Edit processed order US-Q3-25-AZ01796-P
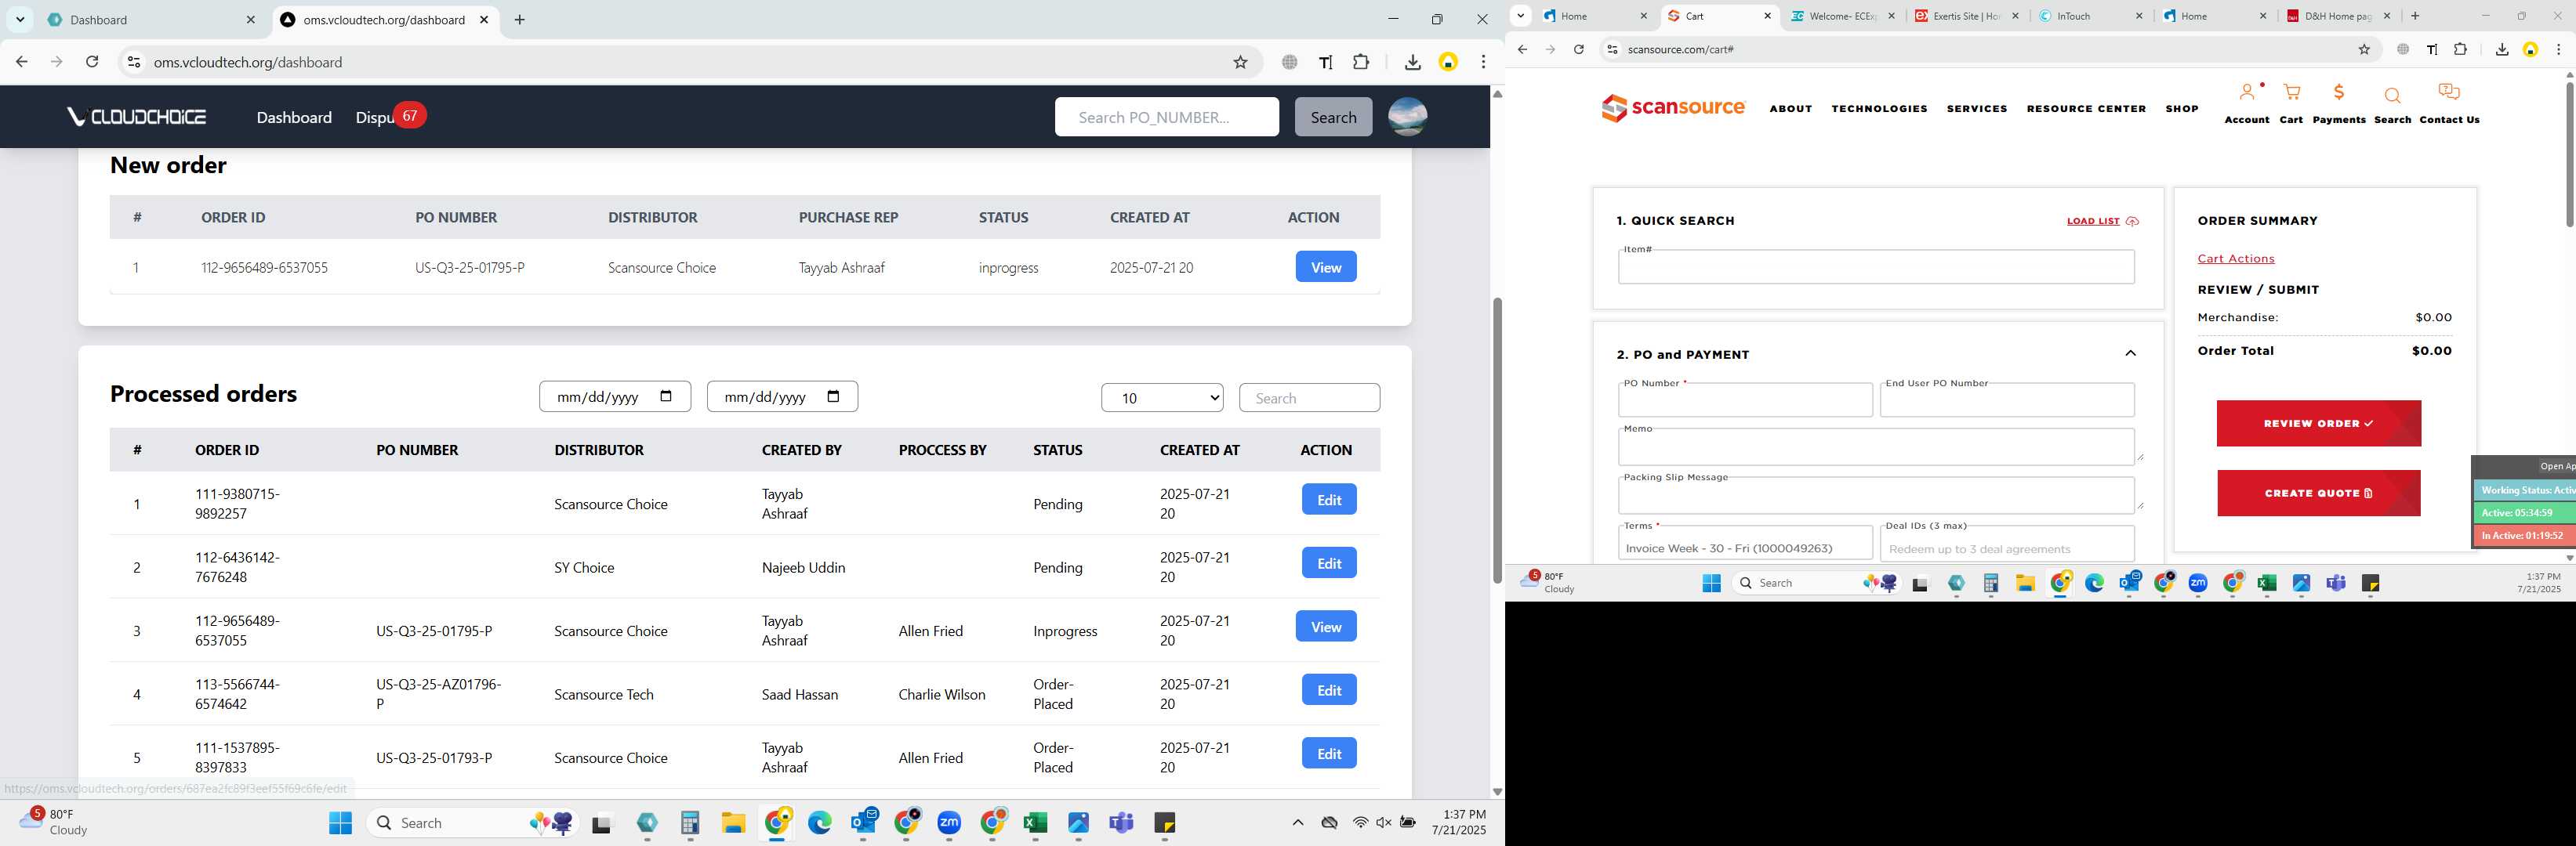 coord(1329,689)
